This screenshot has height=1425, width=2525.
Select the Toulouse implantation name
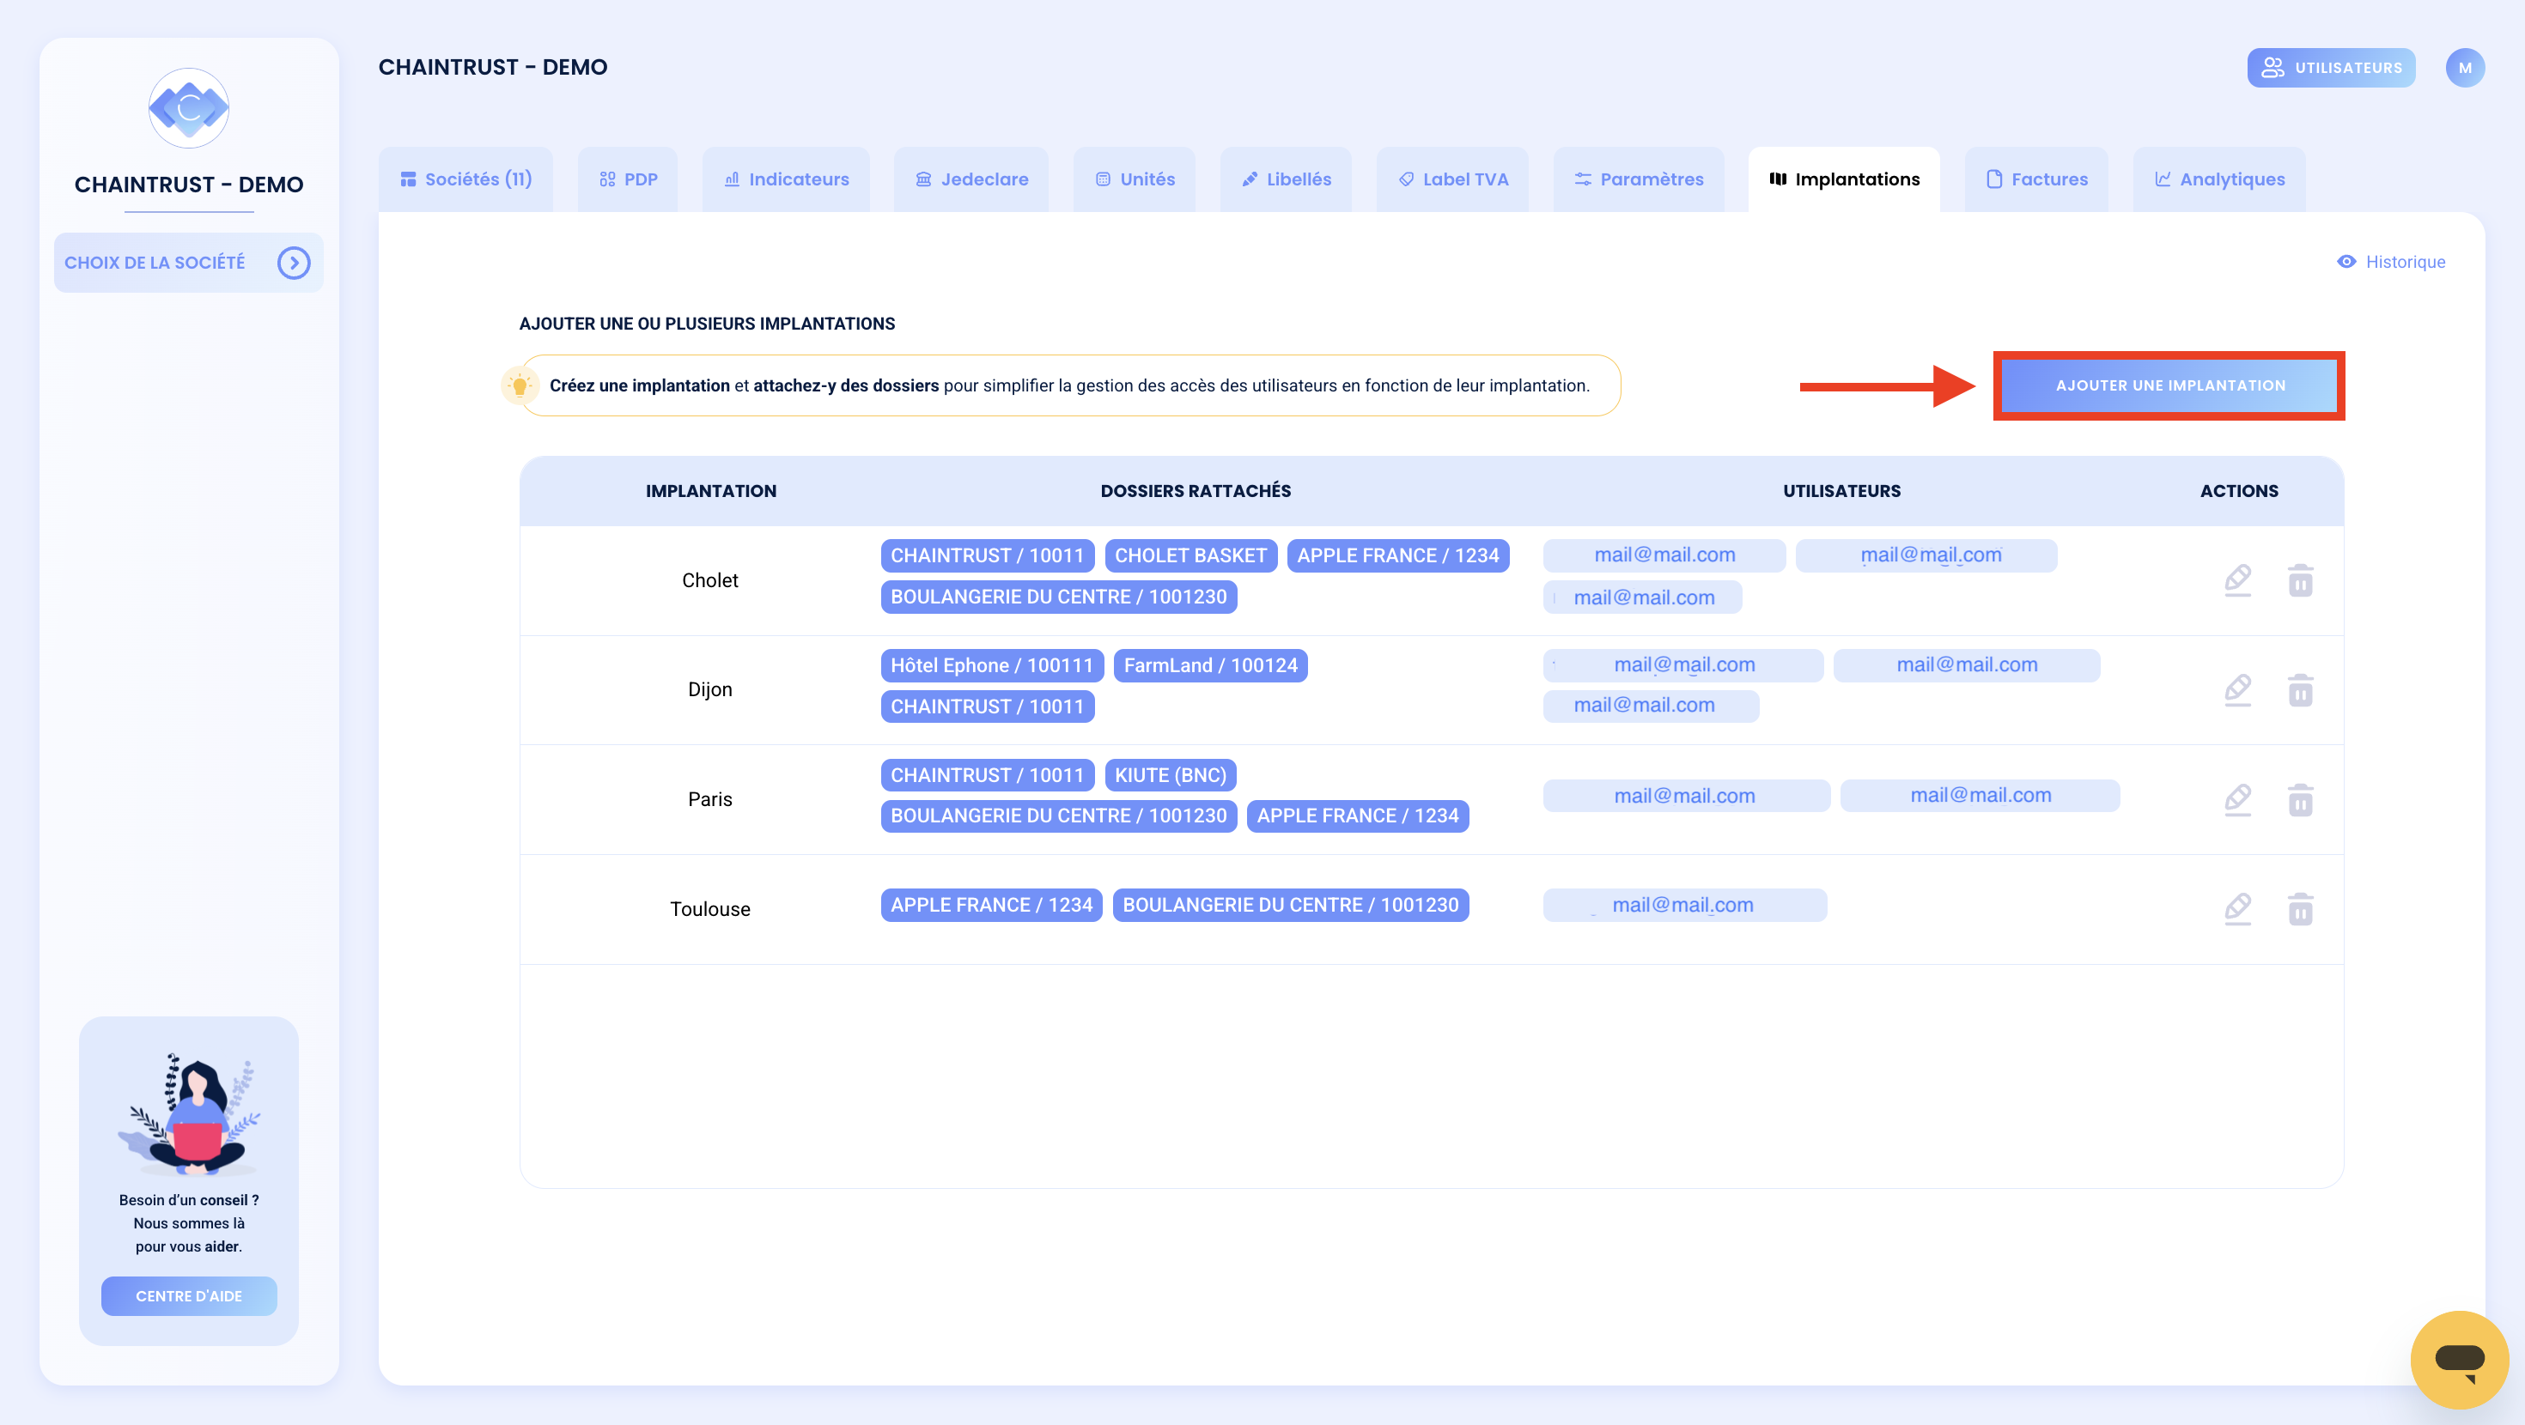[709, 908]
